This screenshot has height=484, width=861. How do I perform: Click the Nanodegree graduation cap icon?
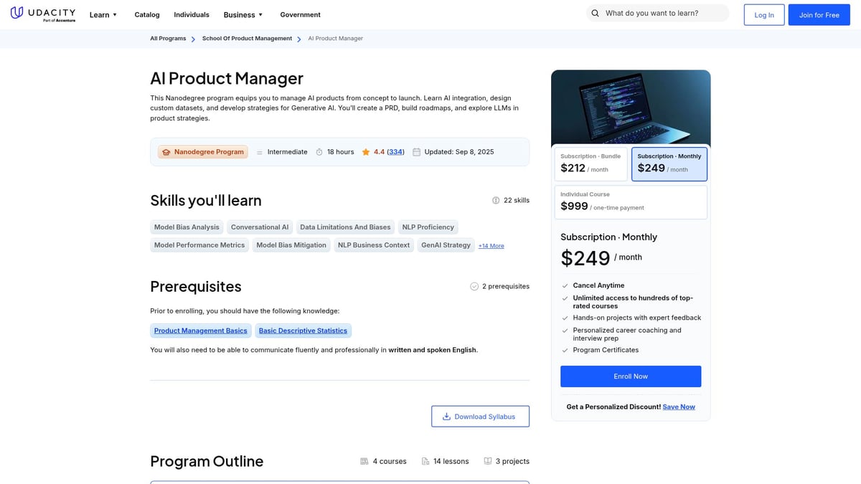tap(166, 152)
